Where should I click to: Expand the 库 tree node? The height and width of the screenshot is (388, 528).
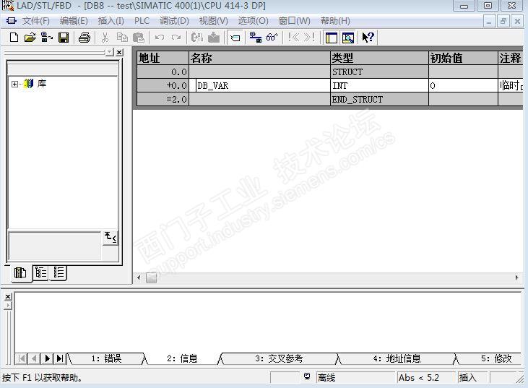pyautogui.click(x=14, y=84)
